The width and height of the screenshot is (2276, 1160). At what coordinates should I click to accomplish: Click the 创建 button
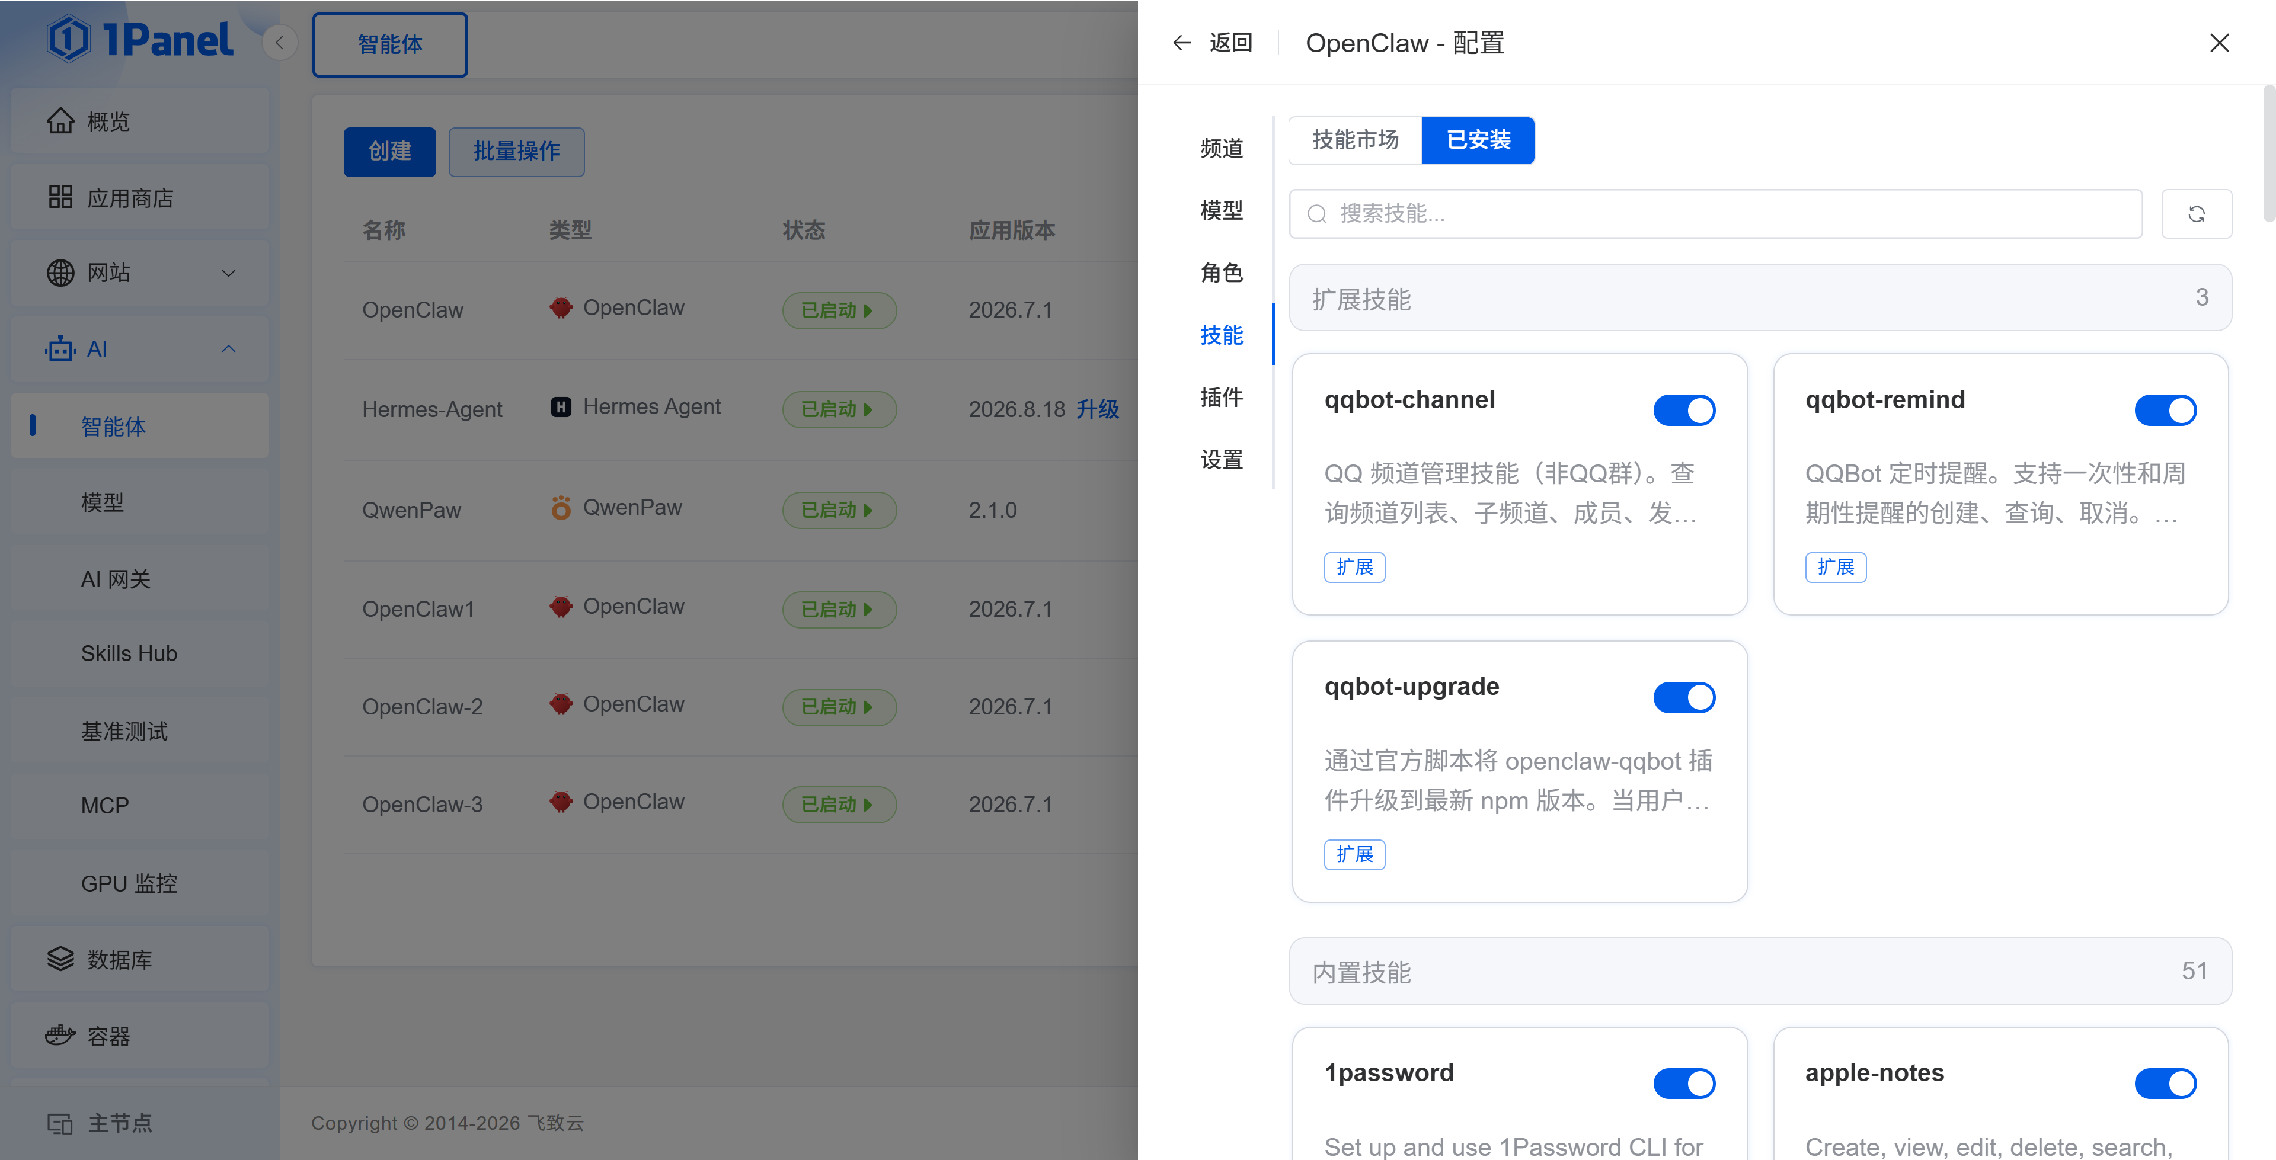(x=389, y=152)
